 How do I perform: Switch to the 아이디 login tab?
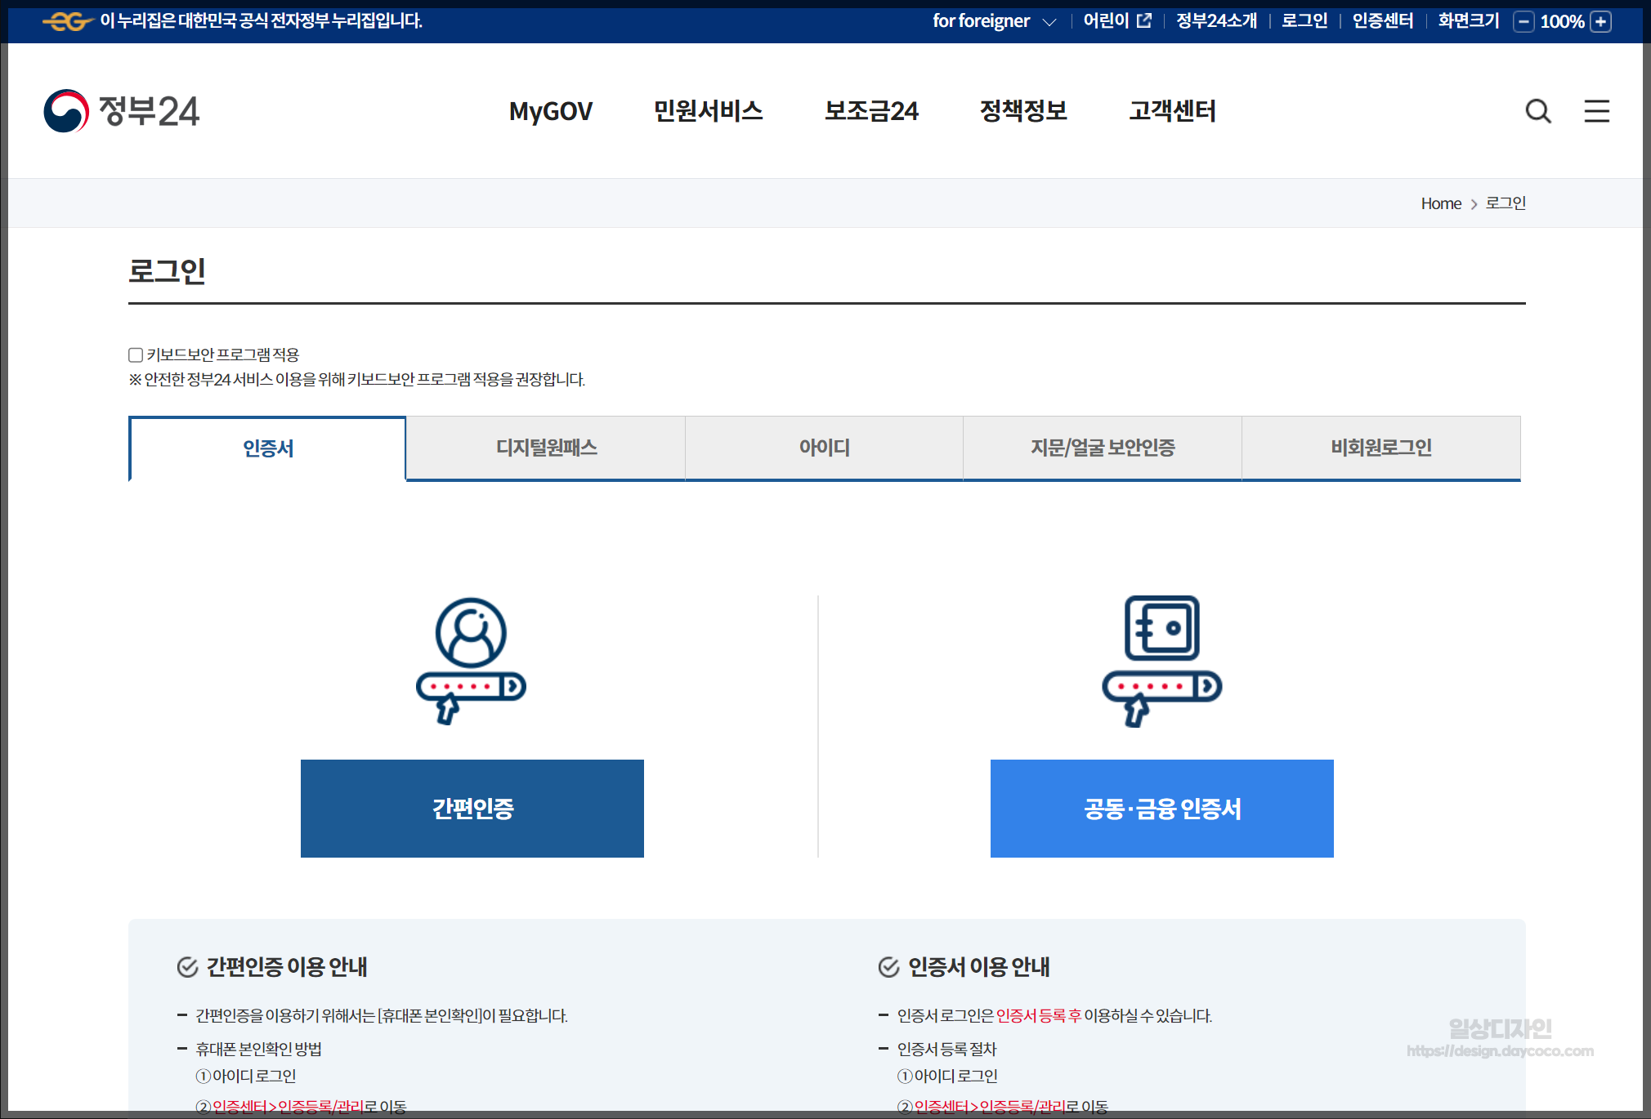coord(824,448)
